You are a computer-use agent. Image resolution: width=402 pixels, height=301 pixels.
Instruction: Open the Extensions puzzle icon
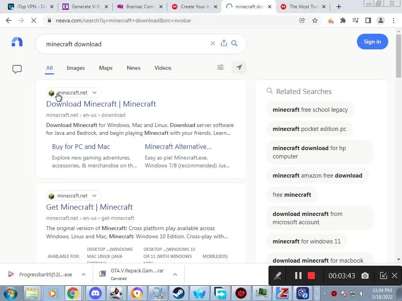(x=343, y=20)
